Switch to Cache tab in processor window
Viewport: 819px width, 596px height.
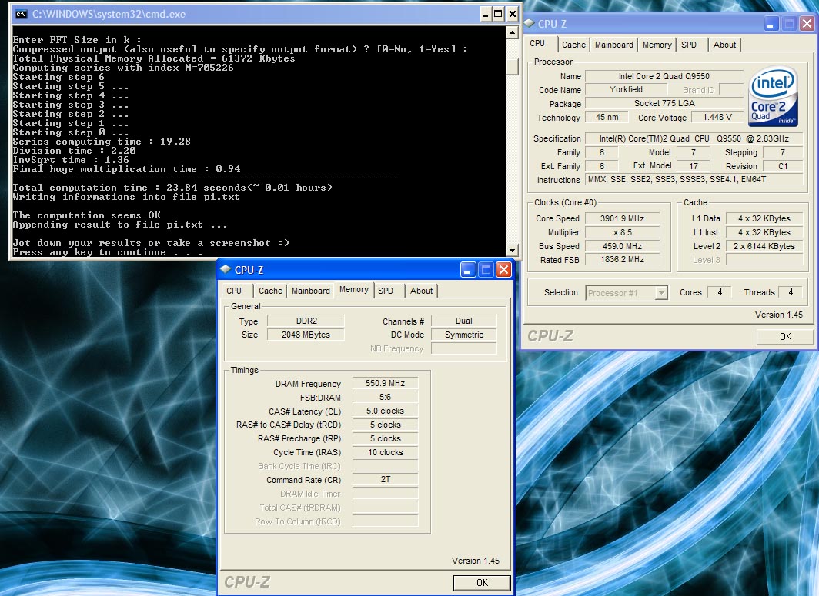573,45
